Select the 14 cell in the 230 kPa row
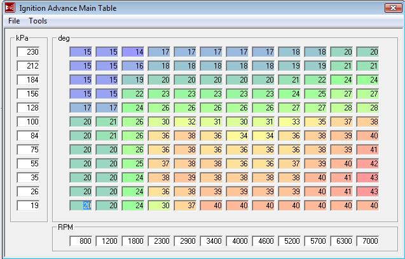Image resolution: width=405 pixels, height=259 pixels. pos(133,52)
